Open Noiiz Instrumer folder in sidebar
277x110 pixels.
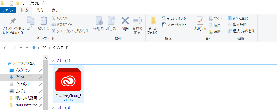24,105
